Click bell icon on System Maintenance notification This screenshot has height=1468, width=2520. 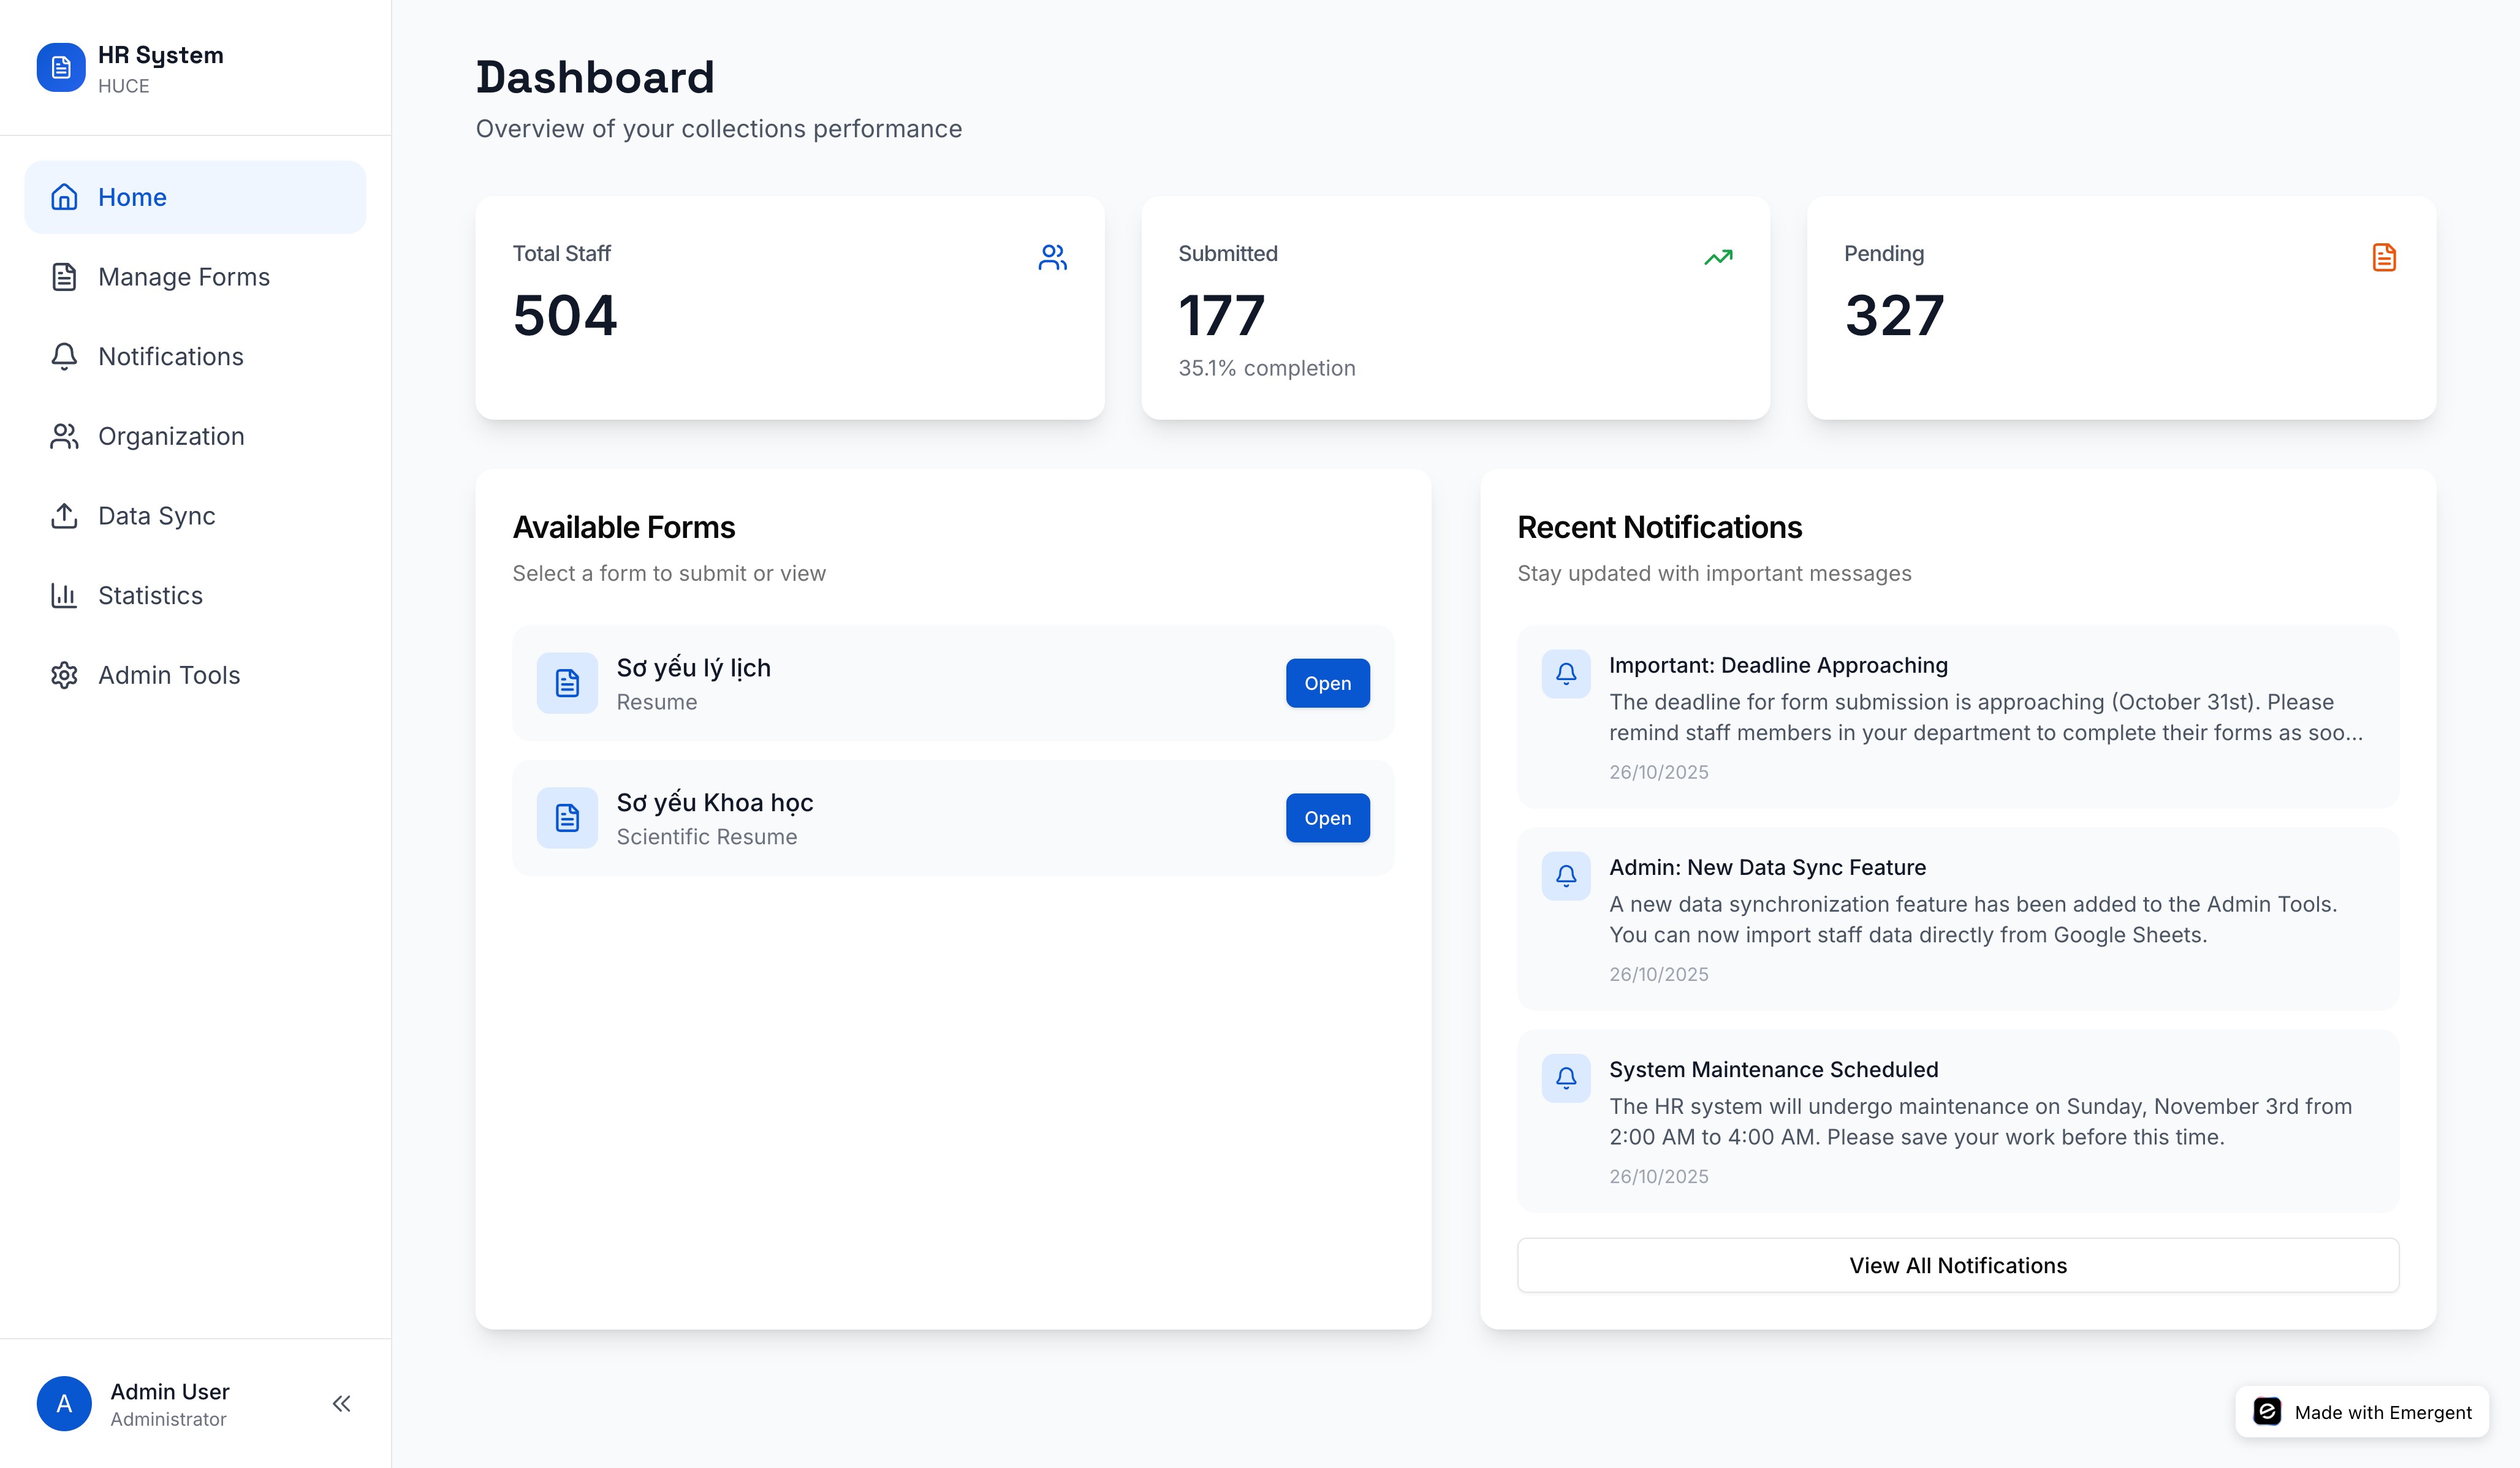[1566, 1077]
